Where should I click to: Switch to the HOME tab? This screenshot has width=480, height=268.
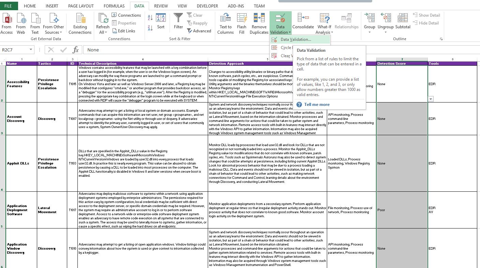click(30, 6)
